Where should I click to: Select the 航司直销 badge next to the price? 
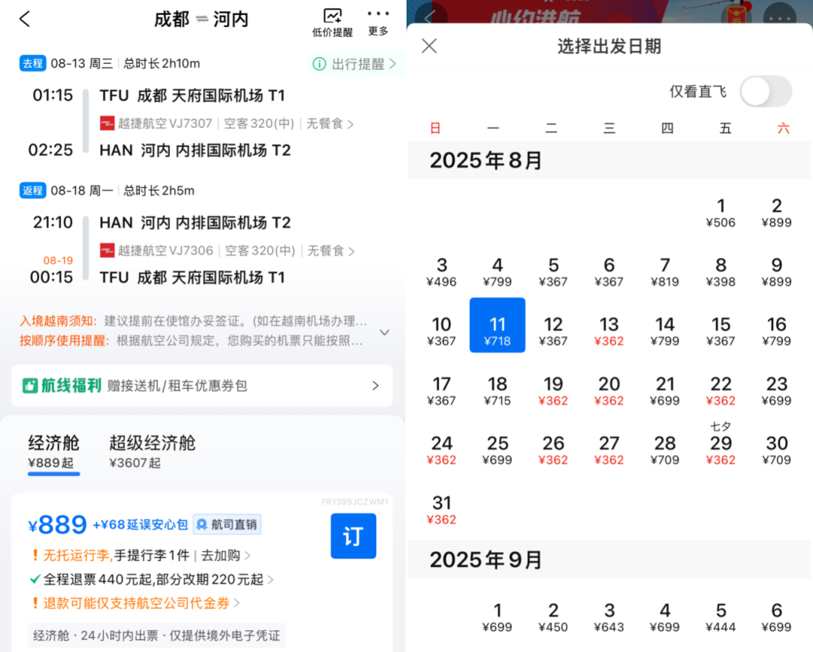(226, 524)
